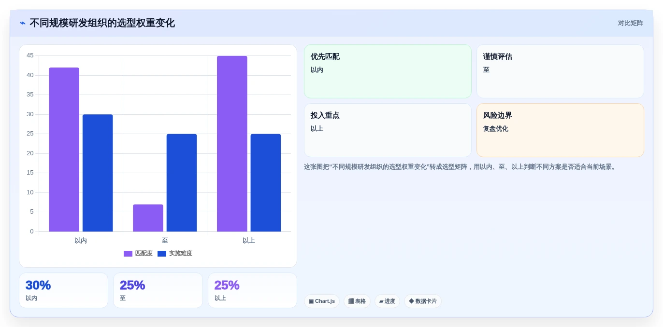
Task: Click the 至 x-axis label
Action: [165, 240]
